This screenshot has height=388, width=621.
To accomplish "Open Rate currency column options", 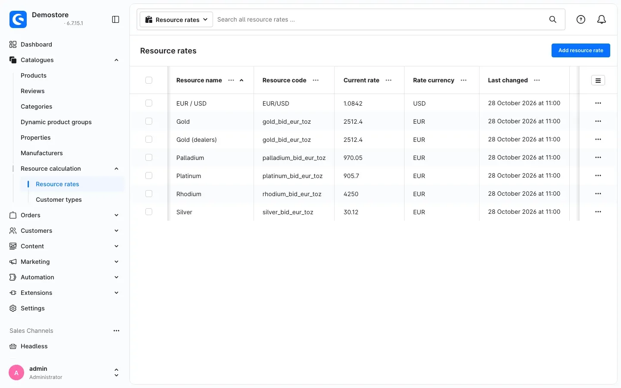I will coord(464,80).
